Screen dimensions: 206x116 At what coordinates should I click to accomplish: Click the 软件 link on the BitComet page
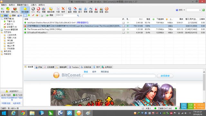point(94,72)
